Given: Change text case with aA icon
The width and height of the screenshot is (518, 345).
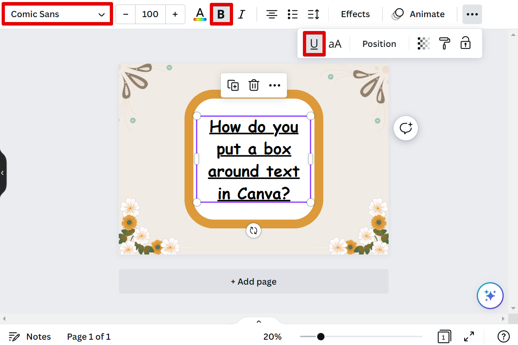Looking at the screenshot, I should click(x=335, y=44).
